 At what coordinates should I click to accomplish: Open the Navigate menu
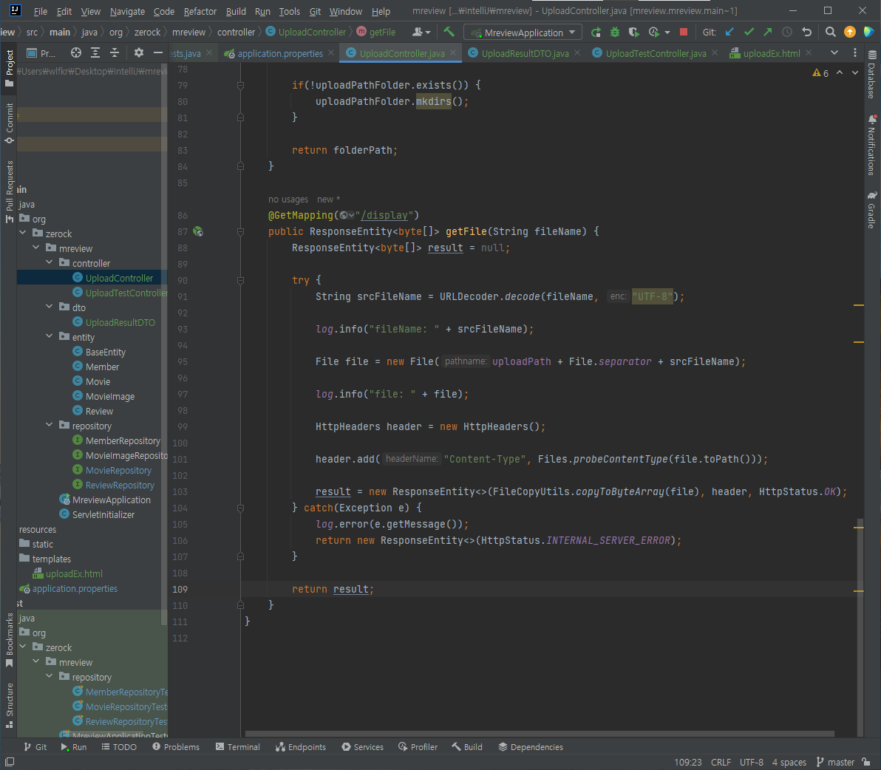pyautogui.click(x=127, y=11)
